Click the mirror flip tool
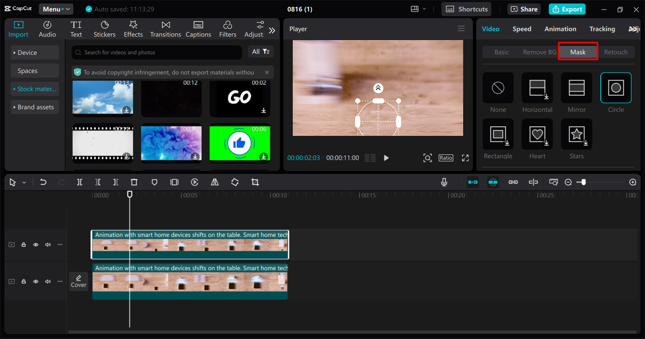The image size is (645, 339). coord(215,182)
